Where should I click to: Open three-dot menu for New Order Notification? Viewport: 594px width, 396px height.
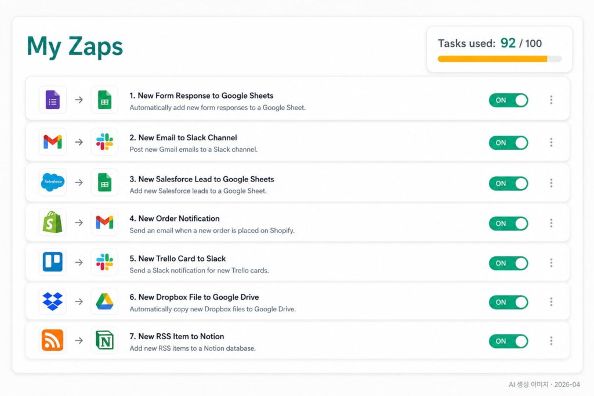pos(551,223)
